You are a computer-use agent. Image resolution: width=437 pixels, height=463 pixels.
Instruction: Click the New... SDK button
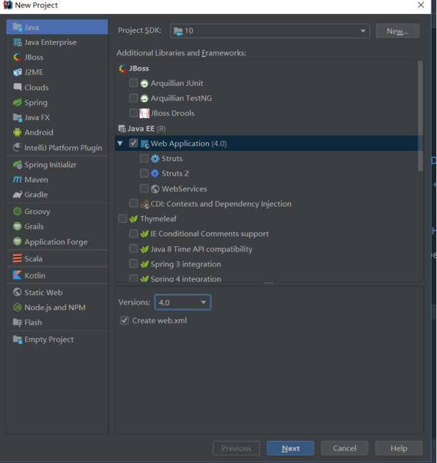[x=397, y=31]
